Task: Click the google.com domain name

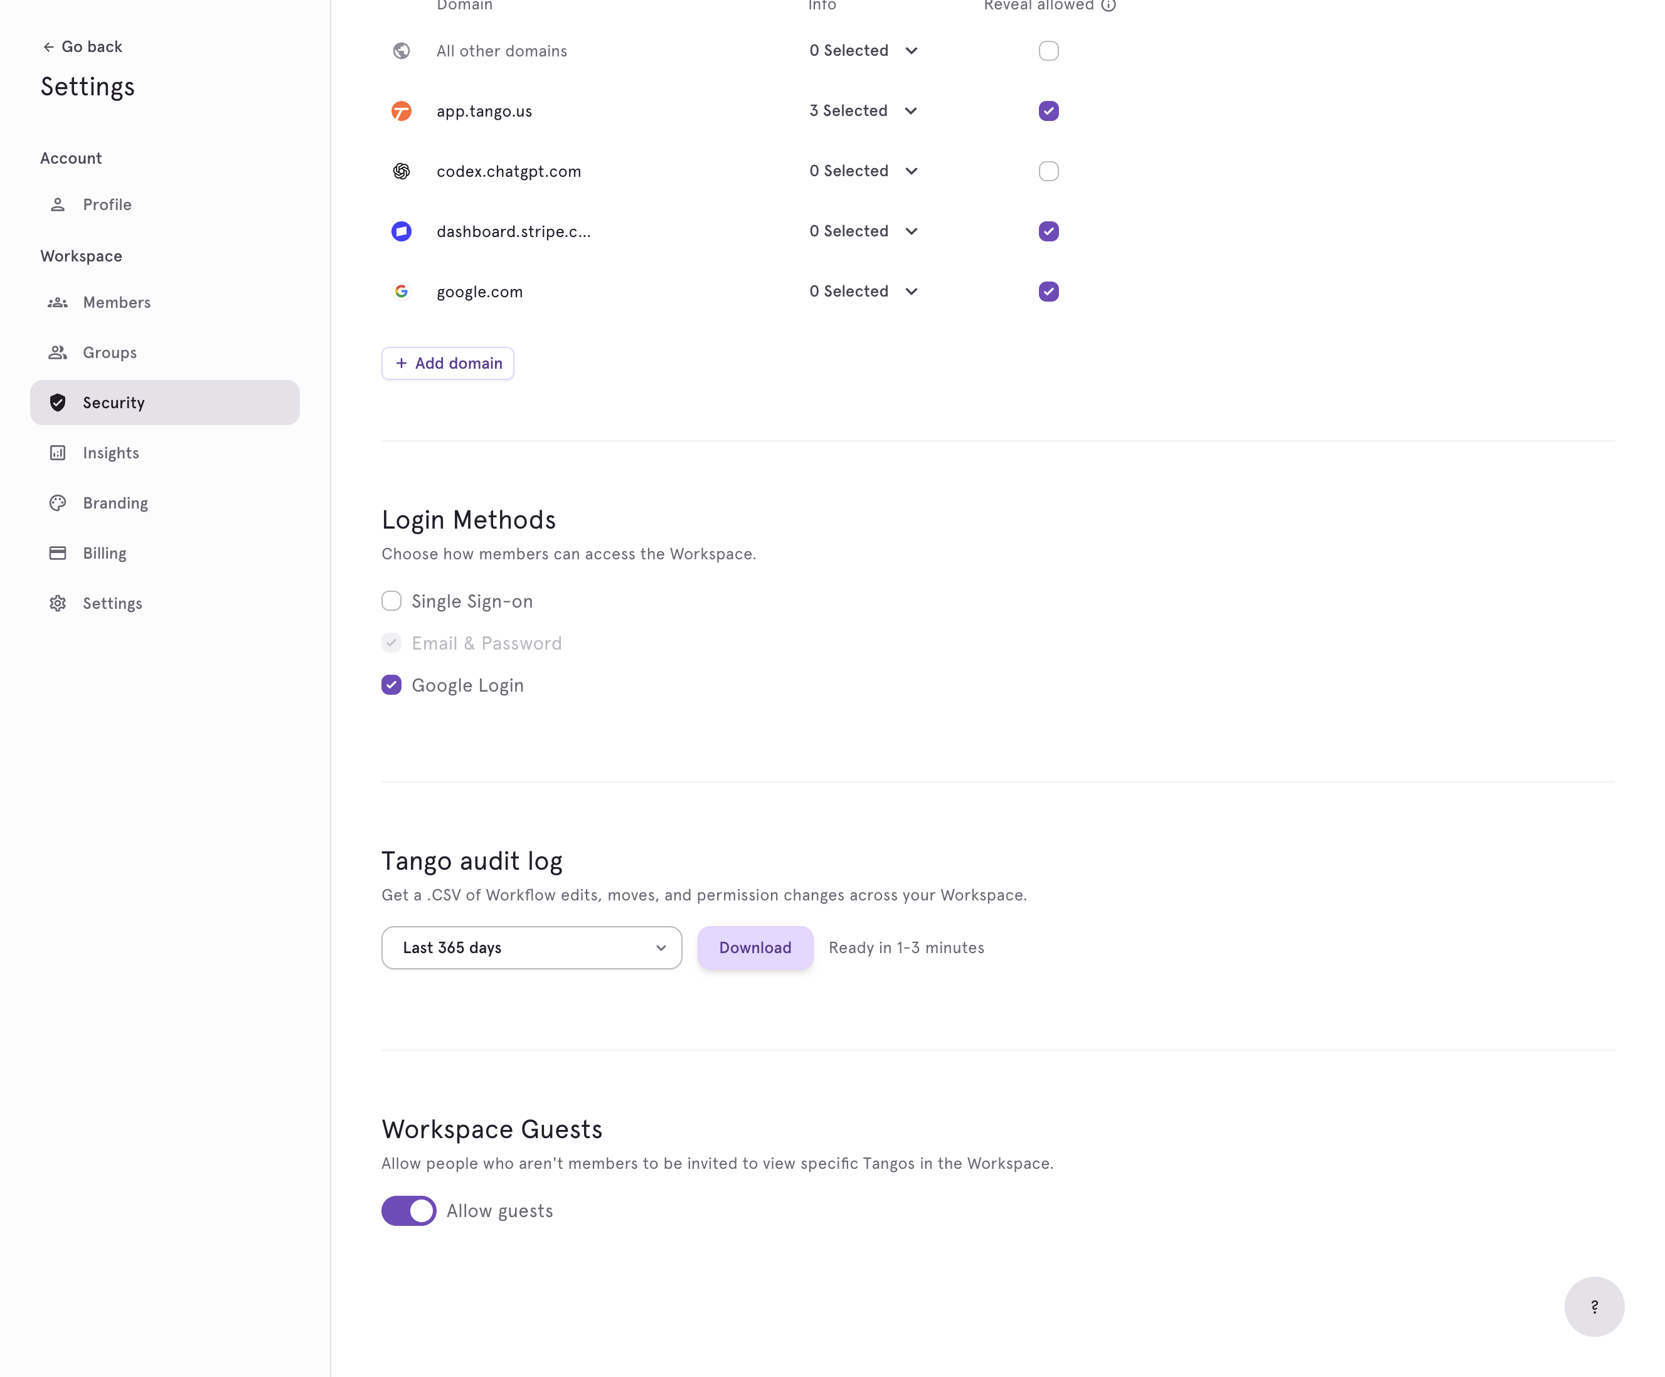Action: click(x=480, y=292)
